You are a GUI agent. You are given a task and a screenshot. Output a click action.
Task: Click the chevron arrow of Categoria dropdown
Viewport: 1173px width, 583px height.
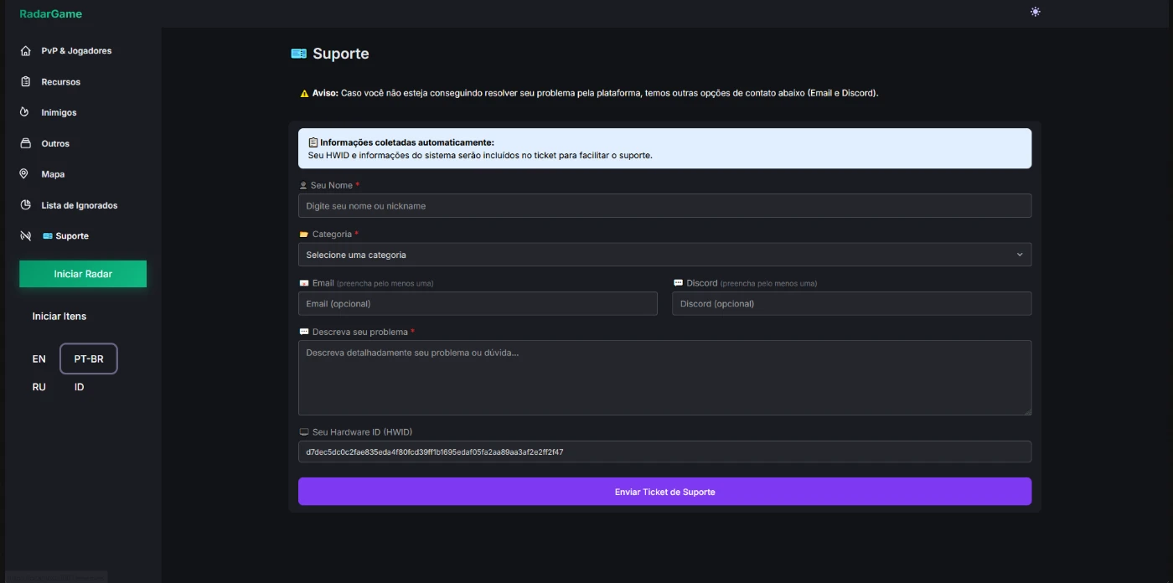coord(1019,255)
